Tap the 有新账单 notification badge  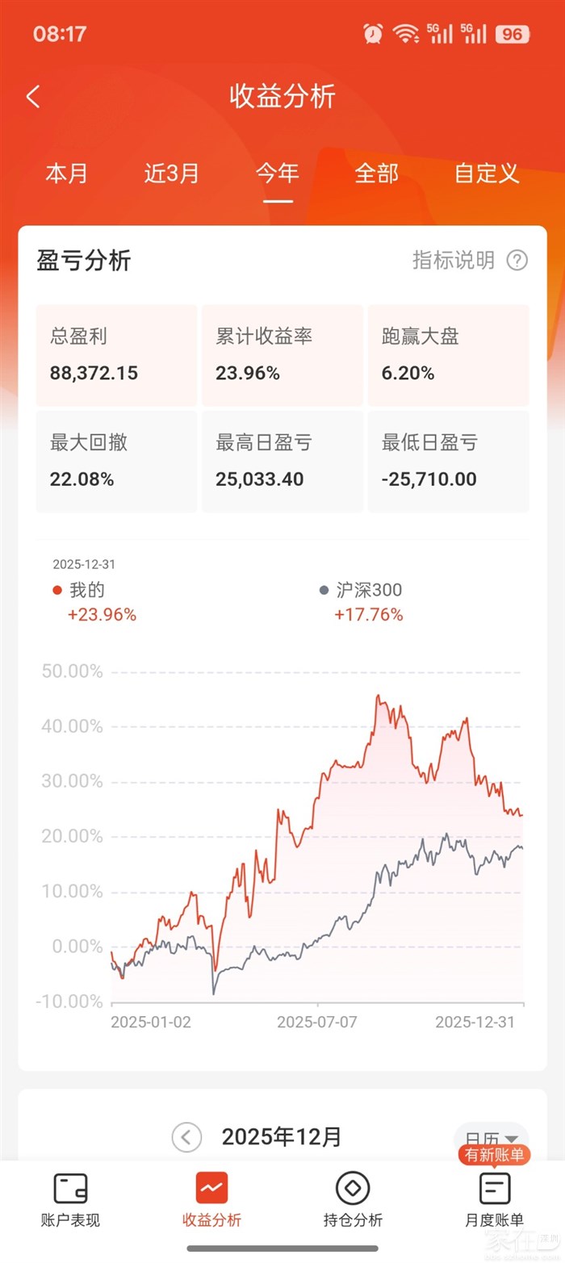click(x=495, y=1155)
